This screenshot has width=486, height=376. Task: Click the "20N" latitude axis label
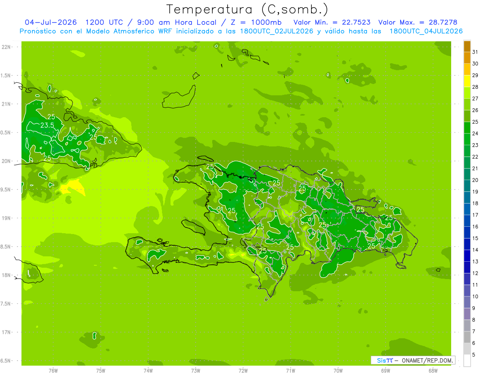(x=6, y=161)
